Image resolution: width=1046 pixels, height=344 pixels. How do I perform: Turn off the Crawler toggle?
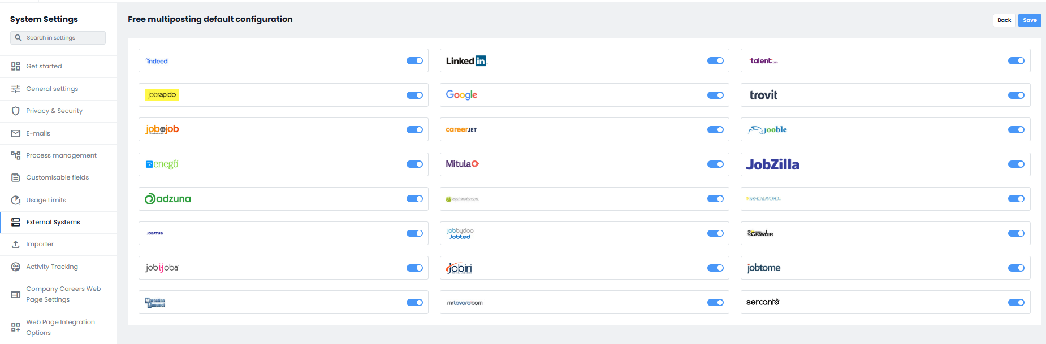coord(1016,233)
